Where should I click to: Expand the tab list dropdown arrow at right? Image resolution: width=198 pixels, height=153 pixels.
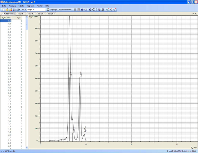tap(193, 14)
